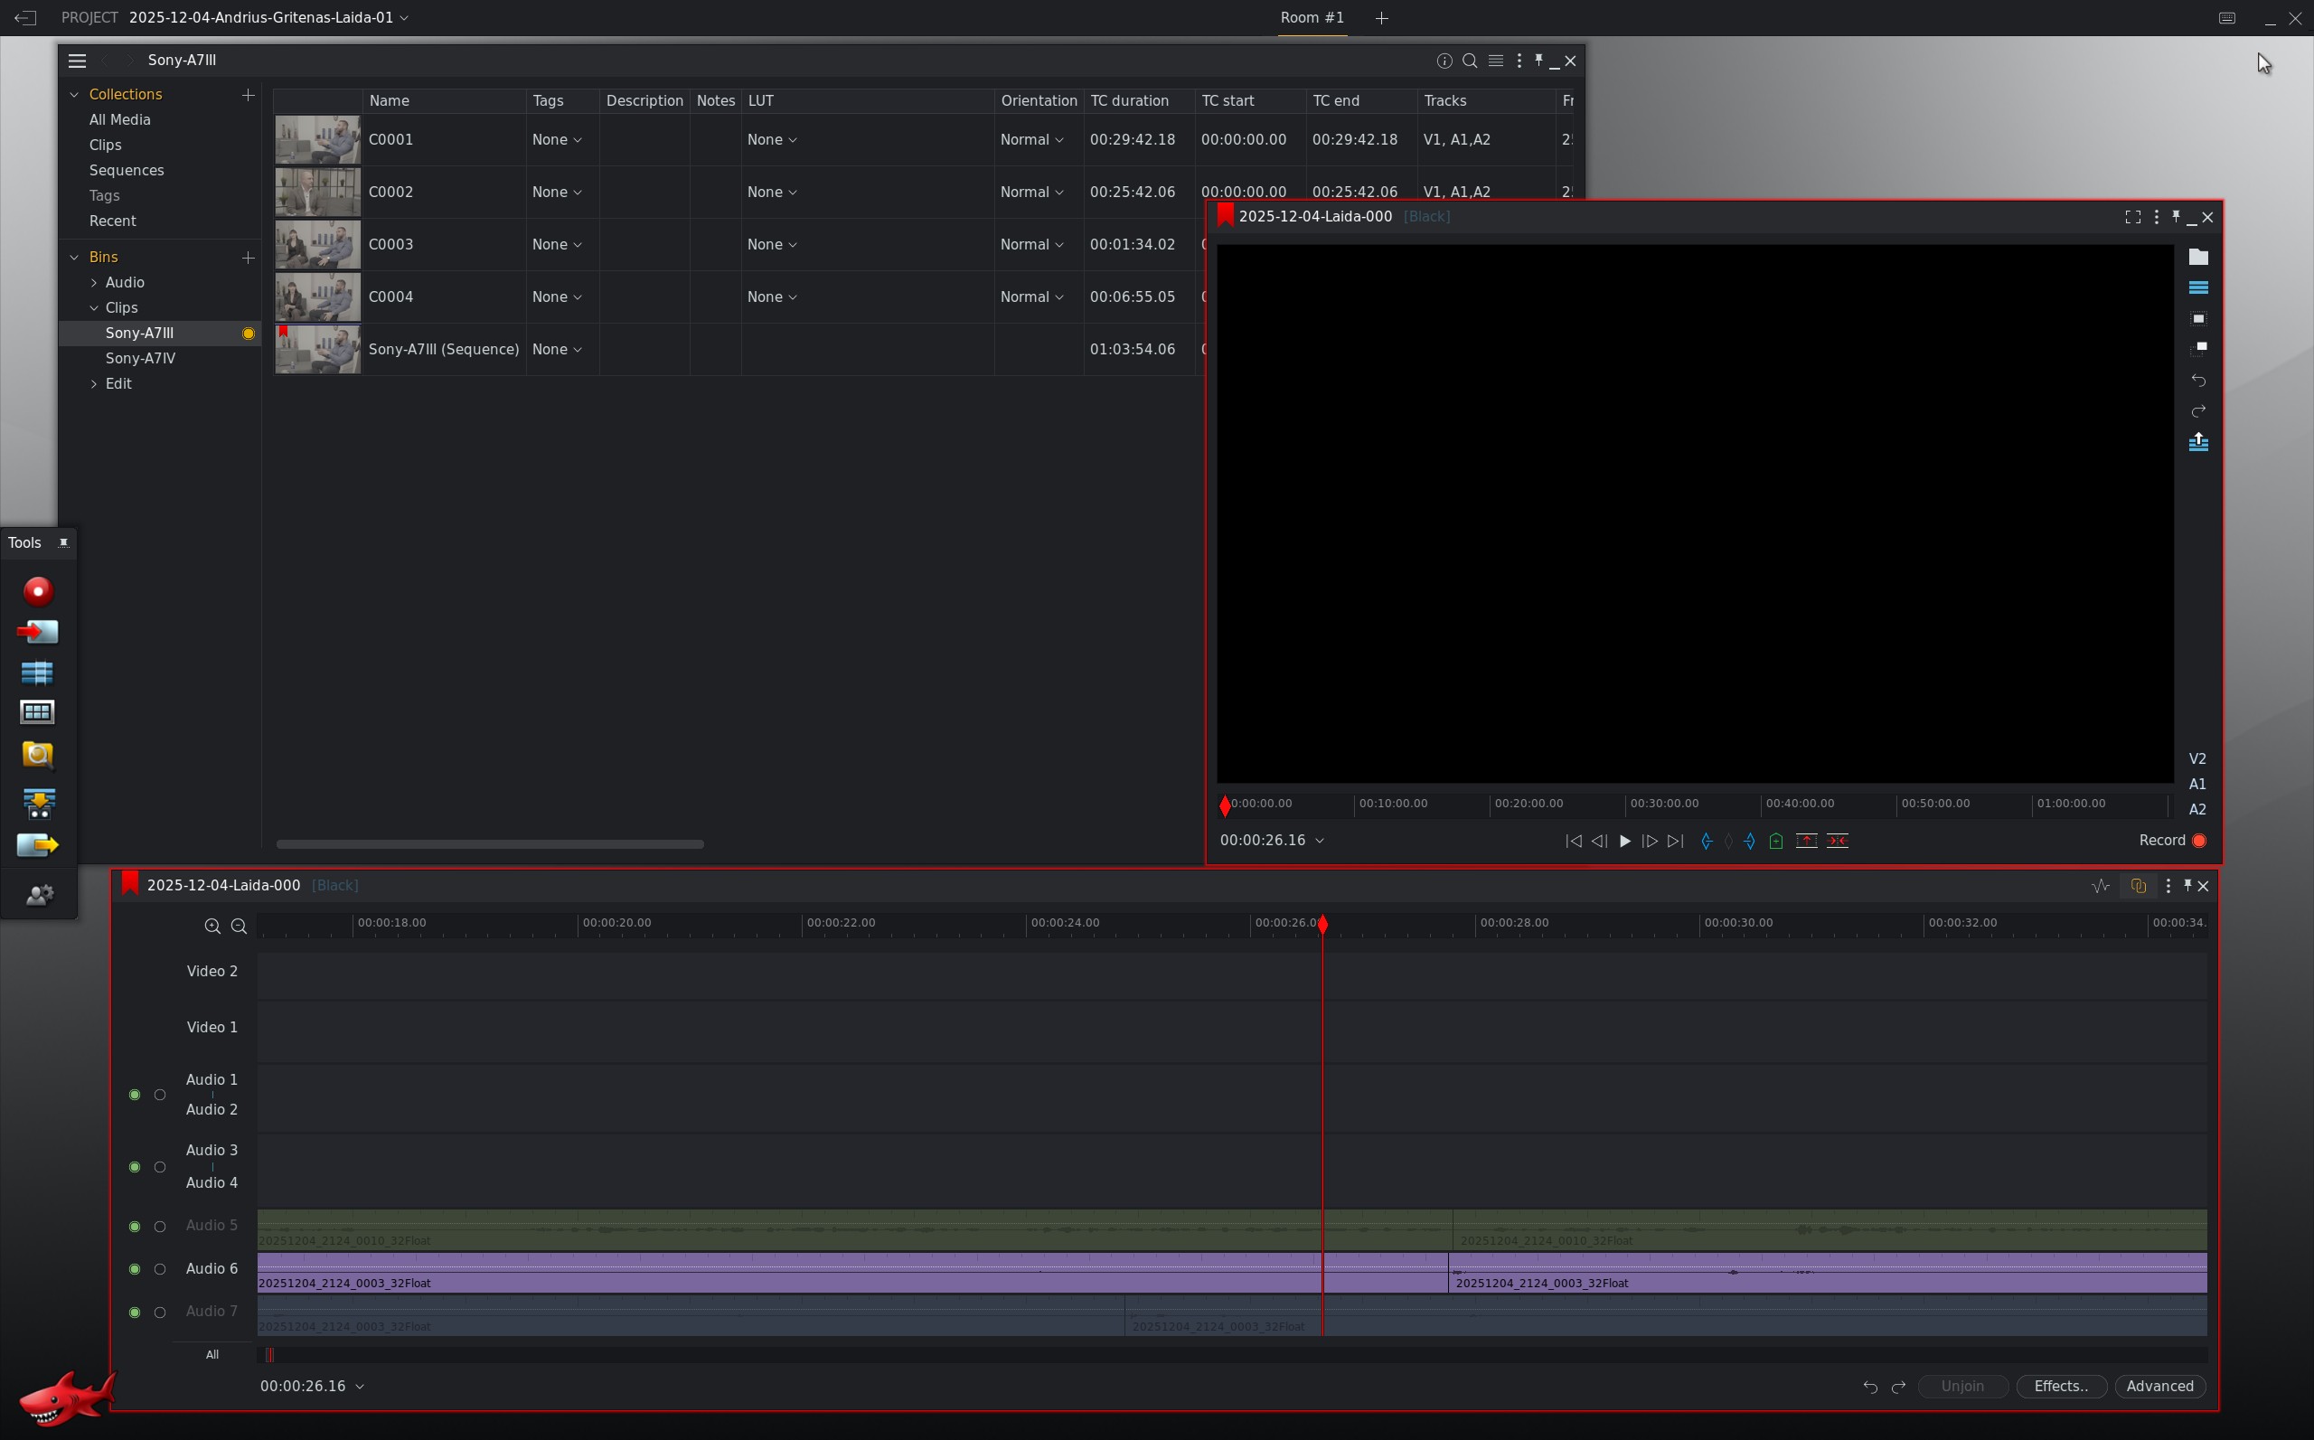Switch to the Room #1 tab
Viewport: 2314px width, 1440px height.
[1312, 18]
